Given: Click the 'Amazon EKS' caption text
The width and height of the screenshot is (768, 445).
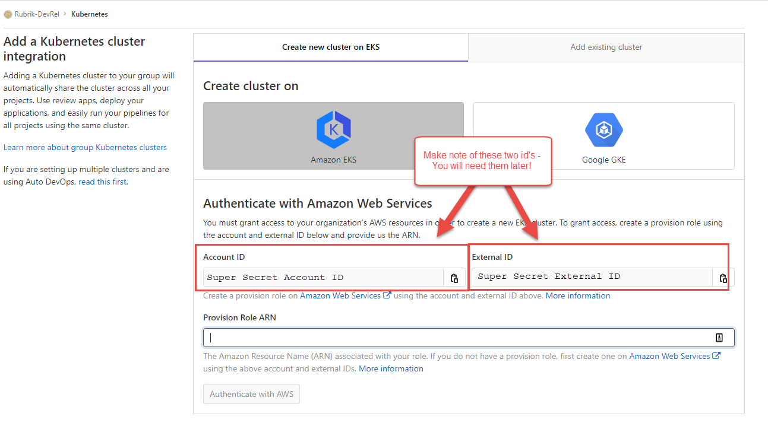Looking at the screenshot, I should pyautogui.click(x=333, y=160).
